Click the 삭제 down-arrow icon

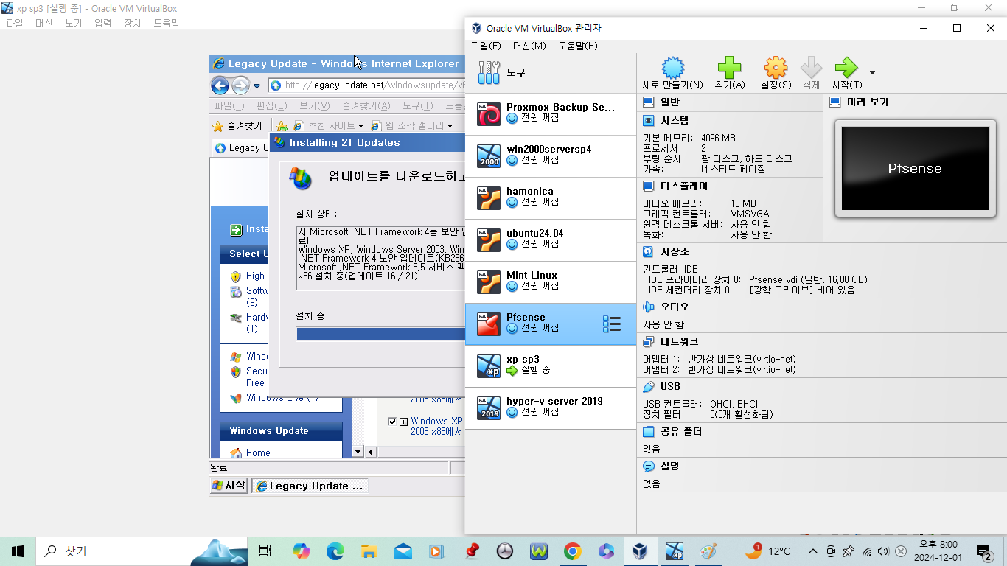click(811, 68)
